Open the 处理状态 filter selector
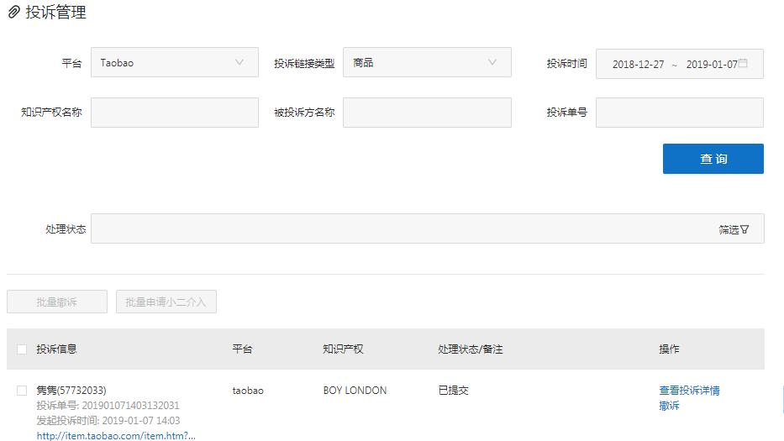Screen dimensions: 784x441 [x=428, y=229]
